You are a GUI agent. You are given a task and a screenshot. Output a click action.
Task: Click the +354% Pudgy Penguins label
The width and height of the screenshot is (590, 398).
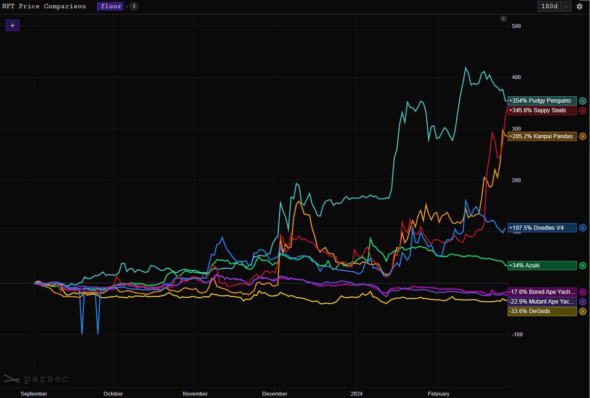click(x=542, y=101)
